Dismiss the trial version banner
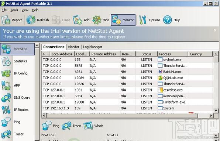The image size is (220, 141). [215, 30]
